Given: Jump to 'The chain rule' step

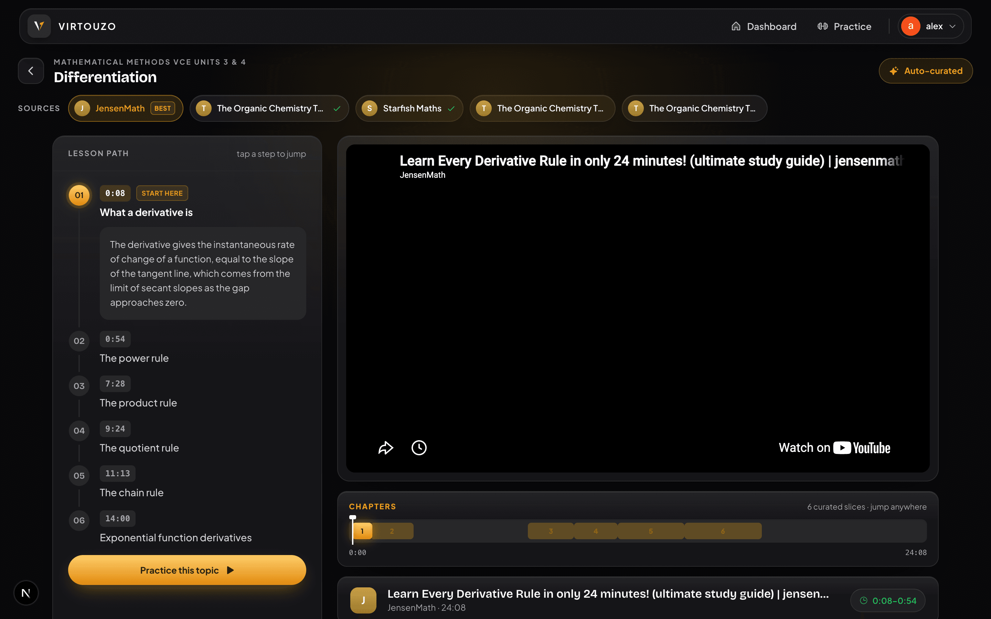Looking at the screenshot, I should tap(131, 492).
